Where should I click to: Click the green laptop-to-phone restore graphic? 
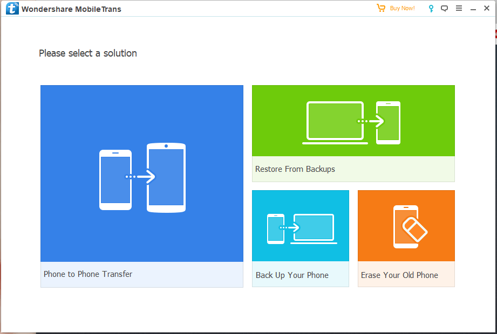pos(353,120)
